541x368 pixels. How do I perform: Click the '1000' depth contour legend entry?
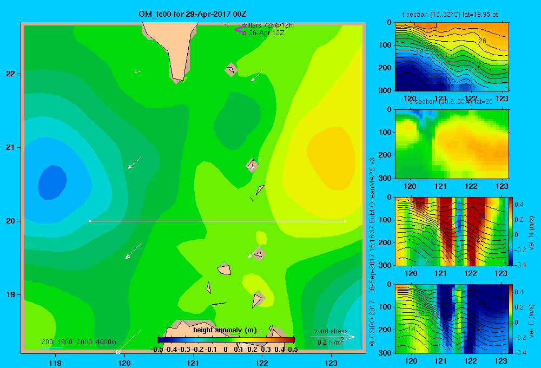coord(65,342)
